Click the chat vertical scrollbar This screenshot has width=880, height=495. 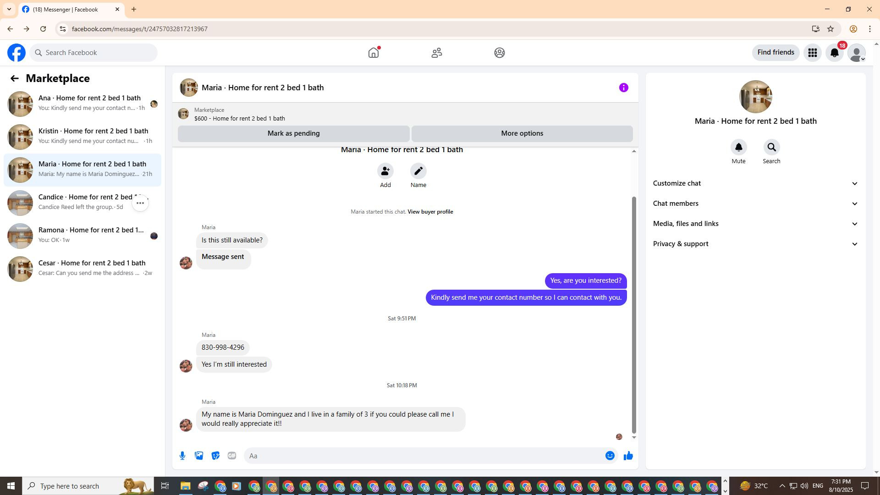[x=634, y=314]
